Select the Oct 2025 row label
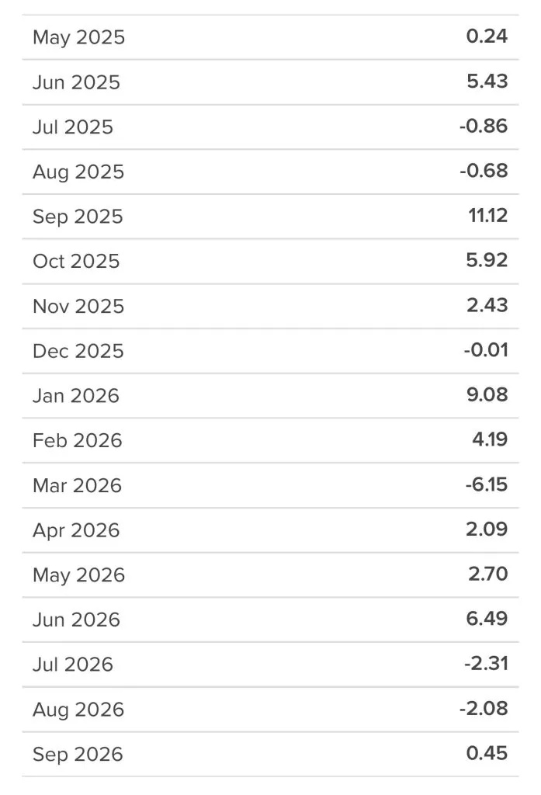This screenshot has height=795, width=541. 76,261
